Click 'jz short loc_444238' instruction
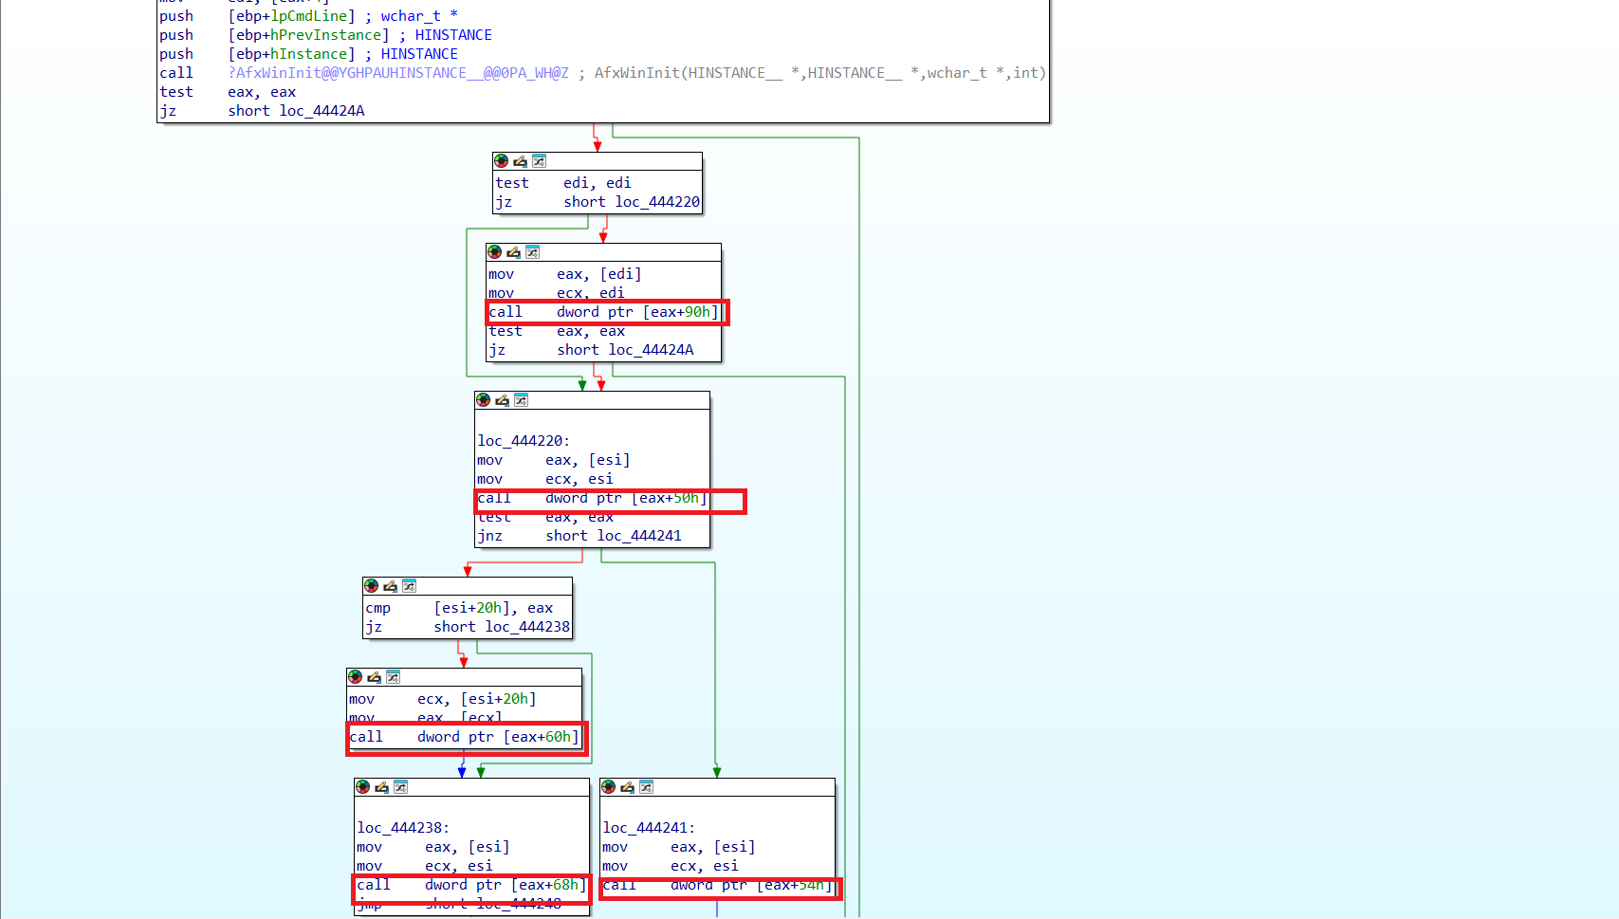 pos(468,627)
